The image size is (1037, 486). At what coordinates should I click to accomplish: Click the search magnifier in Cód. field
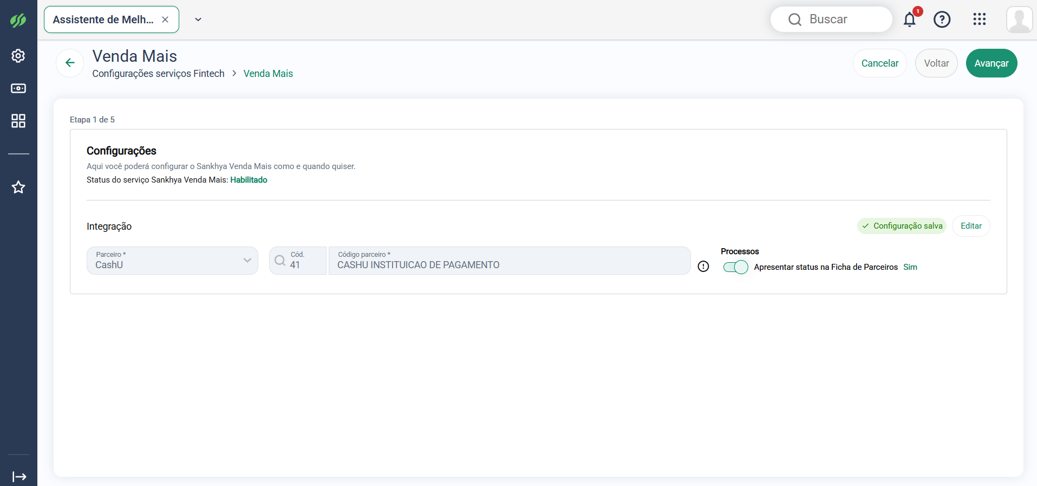(x=280, y=261)
